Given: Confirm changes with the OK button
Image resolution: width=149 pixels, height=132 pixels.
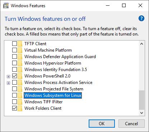Looking at the screenshot, I should pyautogui.click(x=102, y=124).
